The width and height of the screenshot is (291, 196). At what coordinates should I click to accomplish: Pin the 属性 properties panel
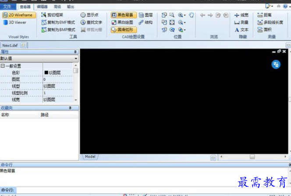click(x=75, y=52)
